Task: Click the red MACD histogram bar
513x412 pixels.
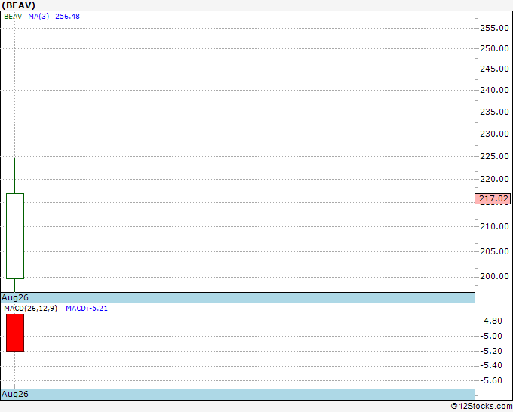Action: tap(15, 333)
